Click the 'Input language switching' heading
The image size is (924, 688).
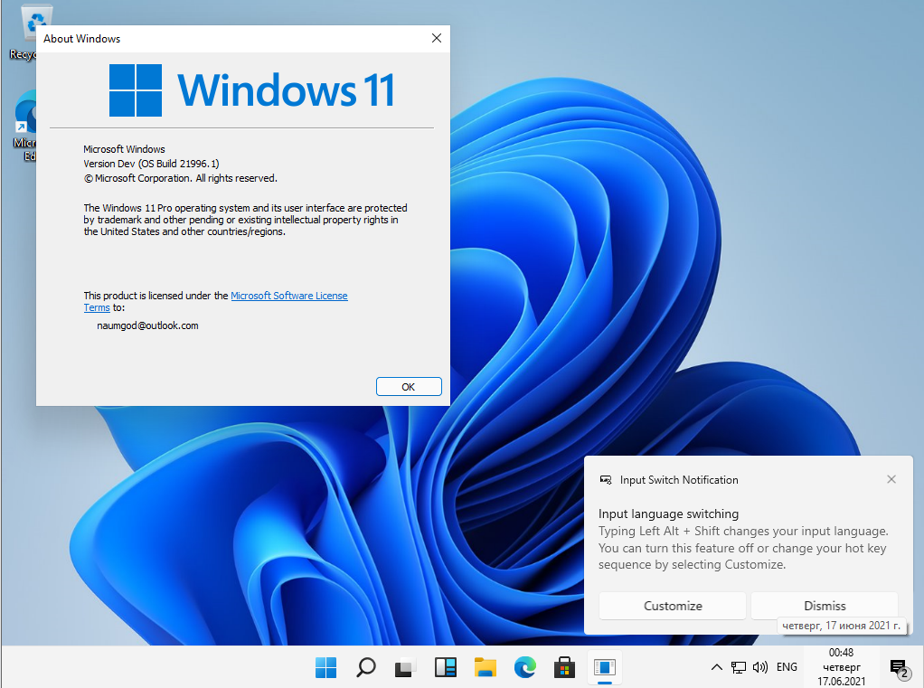click(x=668, y=514)
